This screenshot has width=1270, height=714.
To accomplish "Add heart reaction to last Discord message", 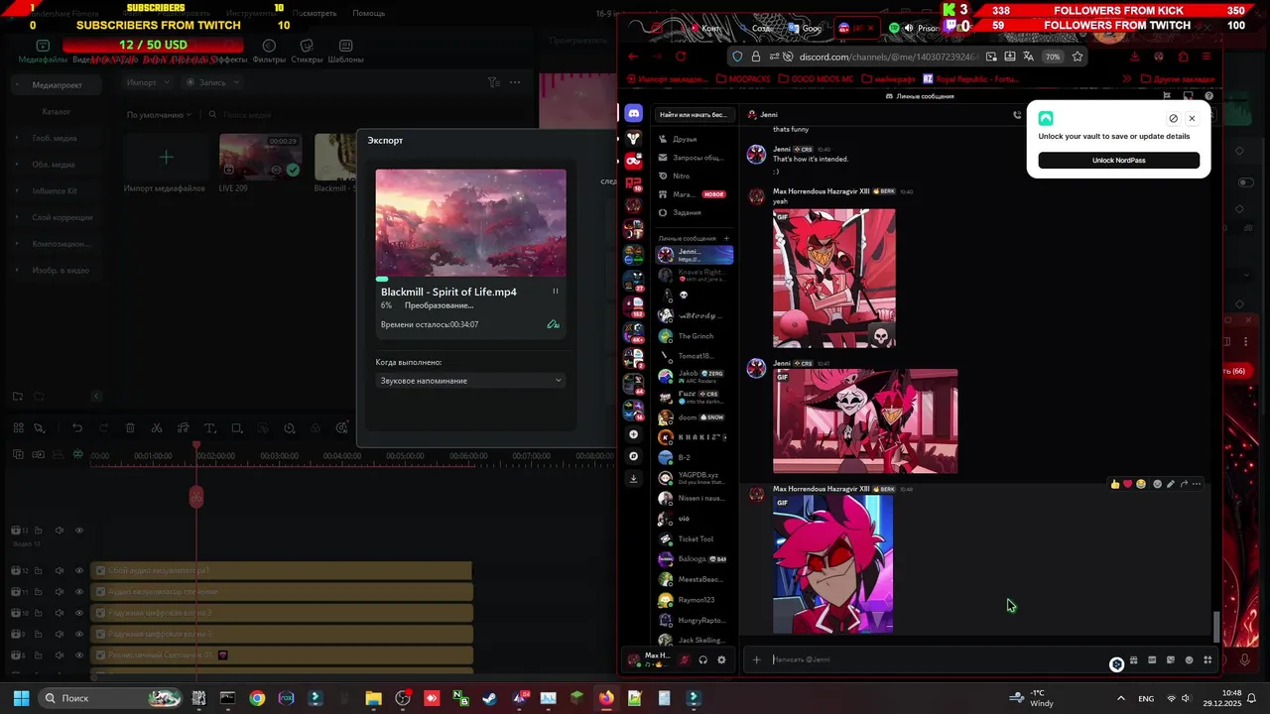I will tap(1127, 484).
